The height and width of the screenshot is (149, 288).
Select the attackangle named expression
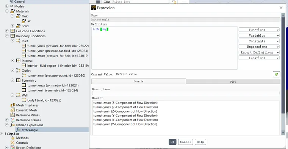coord(30,130)
